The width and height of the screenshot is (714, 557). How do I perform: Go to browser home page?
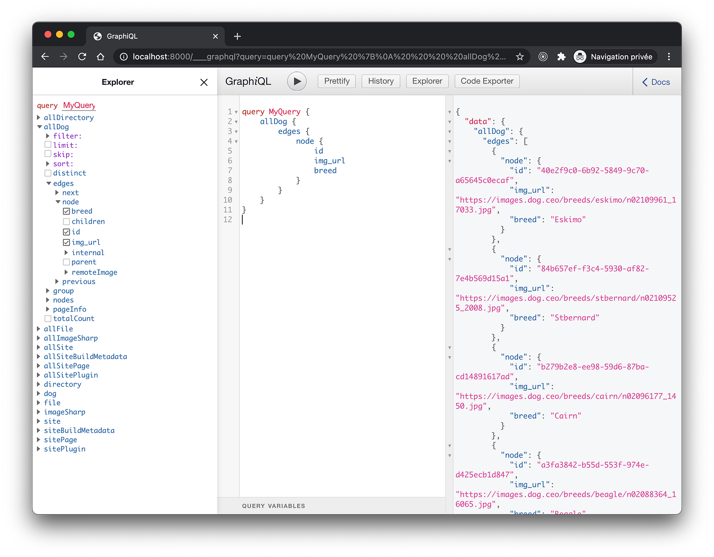[x=100, y=57]
